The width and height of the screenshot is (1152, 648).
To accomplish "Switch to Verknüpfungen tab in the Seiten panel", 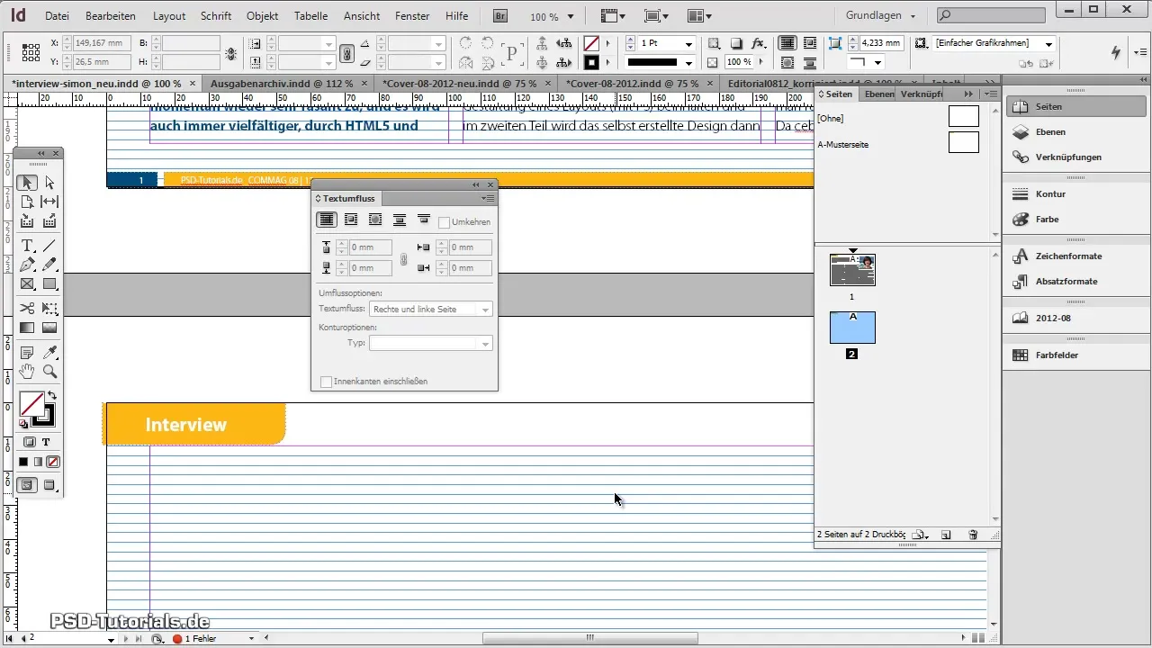I will pos(922,94).
